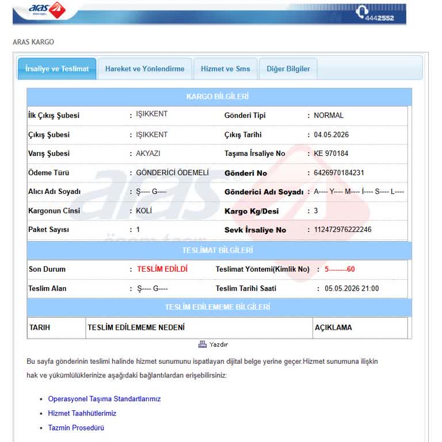442x442 pixels.
Task: Click the delivery time 05.05.2026 21:00
Action: (352, 288)
